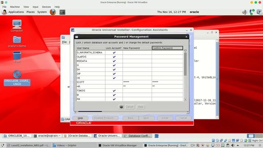Click the installer Next button

(x=146, y=118)
